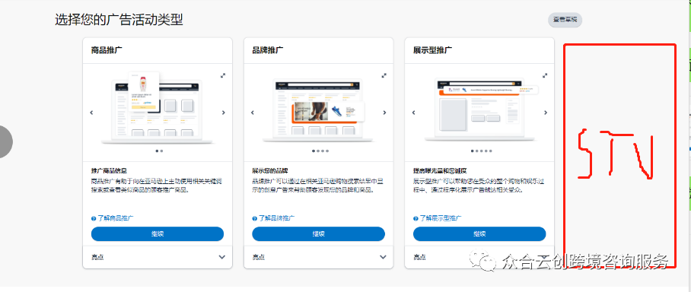Click the 商品推广 laptop preview thumbnail

point(158,108)
